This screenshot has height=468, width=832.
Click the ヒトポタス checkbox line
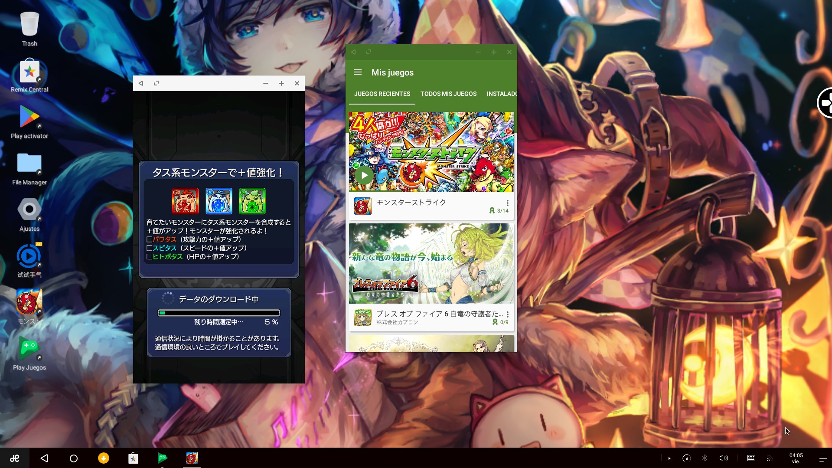click(193, 257)
